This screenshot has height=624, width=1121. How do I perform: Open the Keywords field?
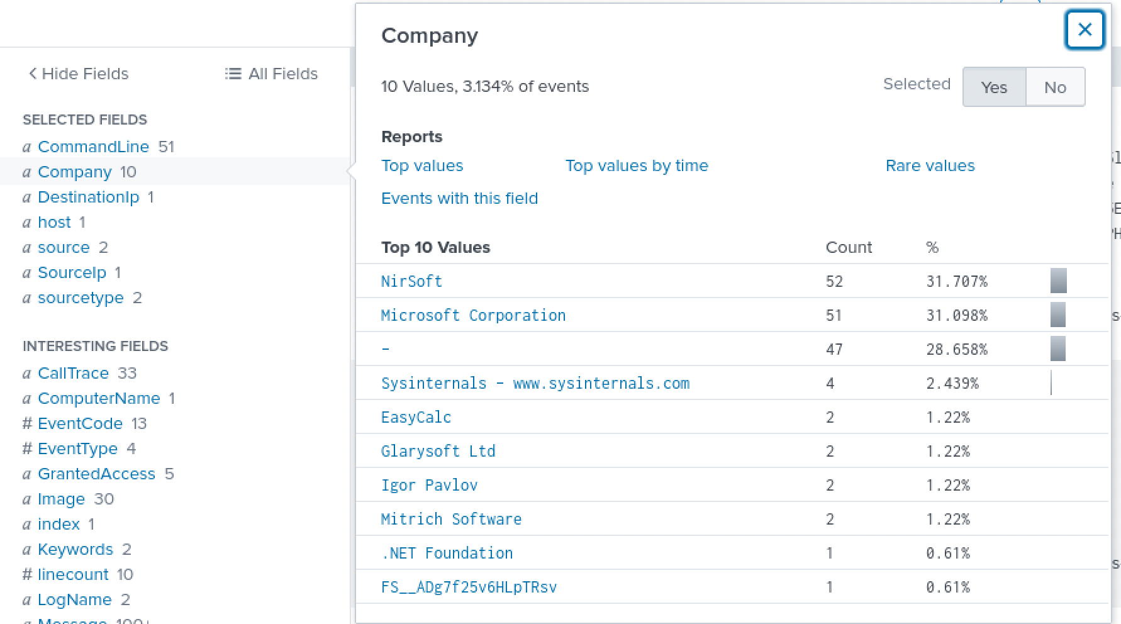click(75, 549)
